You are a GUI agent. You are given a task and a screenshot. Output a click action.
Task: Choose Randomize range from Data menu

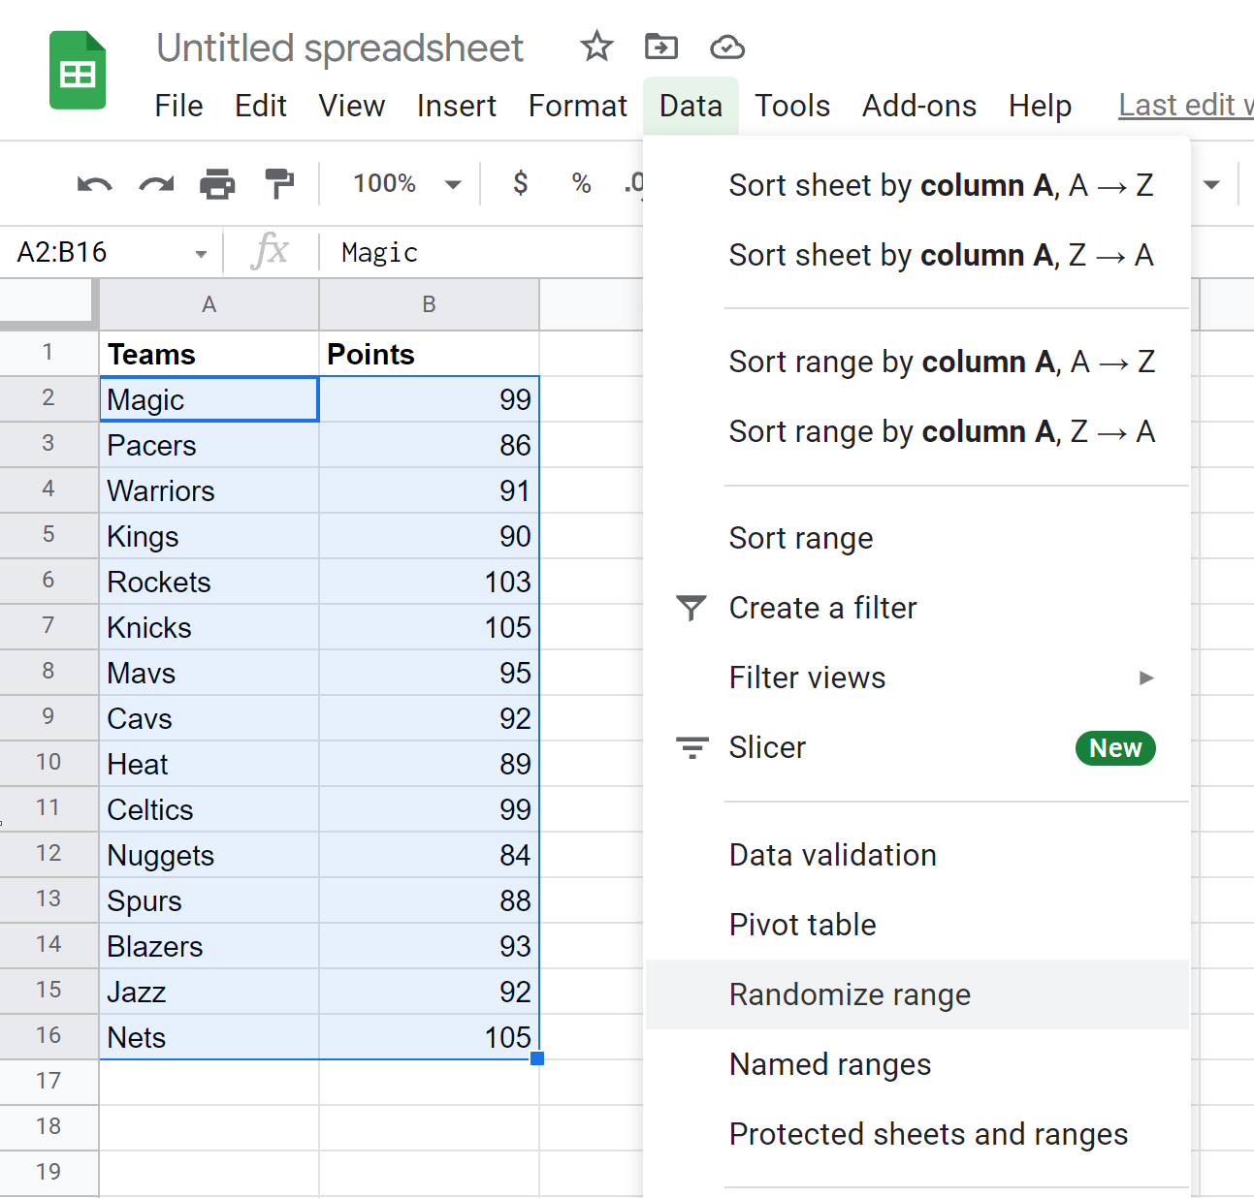[x=850, y=994]
